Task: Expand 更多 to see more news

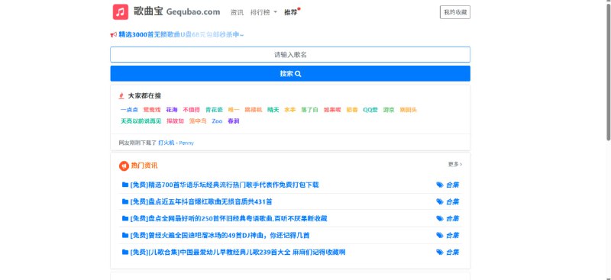Action: click(x=455, y=164)
